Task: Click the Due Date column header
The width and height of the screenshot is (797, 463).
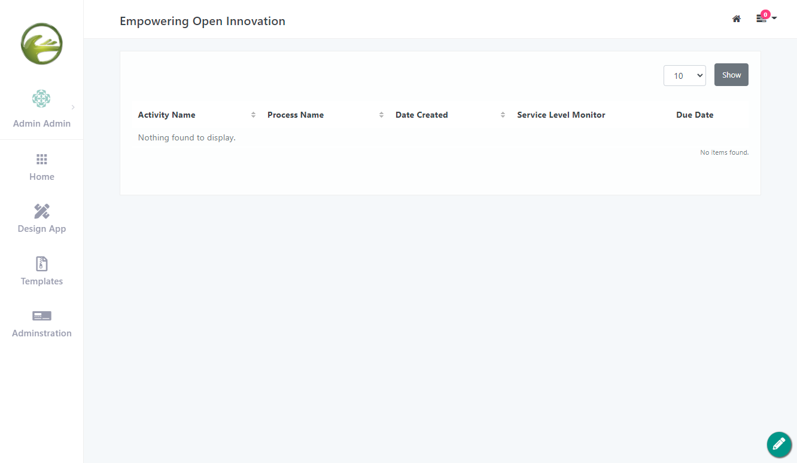Action: (695, 115)
